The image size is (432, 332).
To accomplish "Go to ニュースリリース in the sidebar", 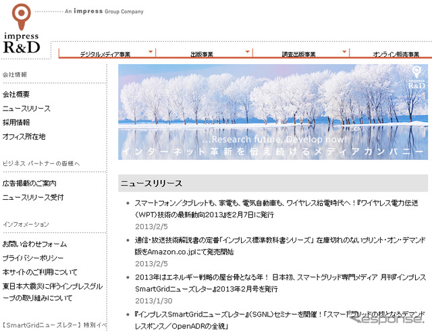I will [x=26, y=109].
